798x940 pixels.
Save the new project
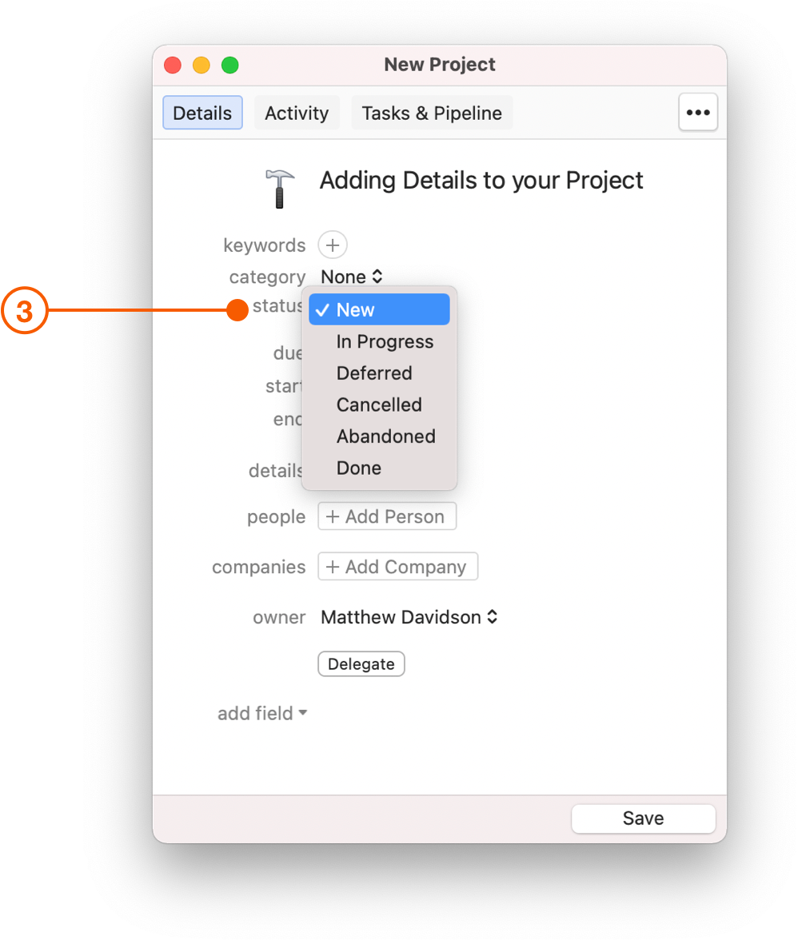(643, 818)
